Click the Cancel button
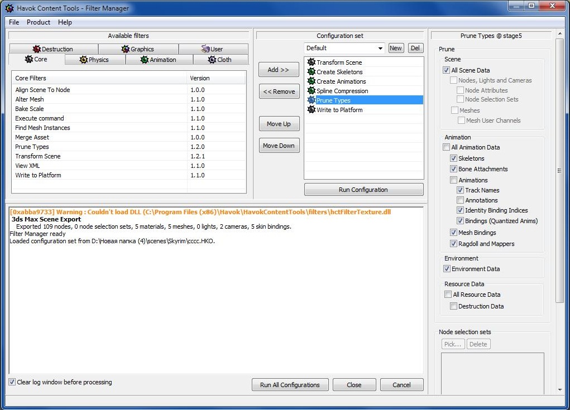Screen dimensions: 570x410 point(402,384)
